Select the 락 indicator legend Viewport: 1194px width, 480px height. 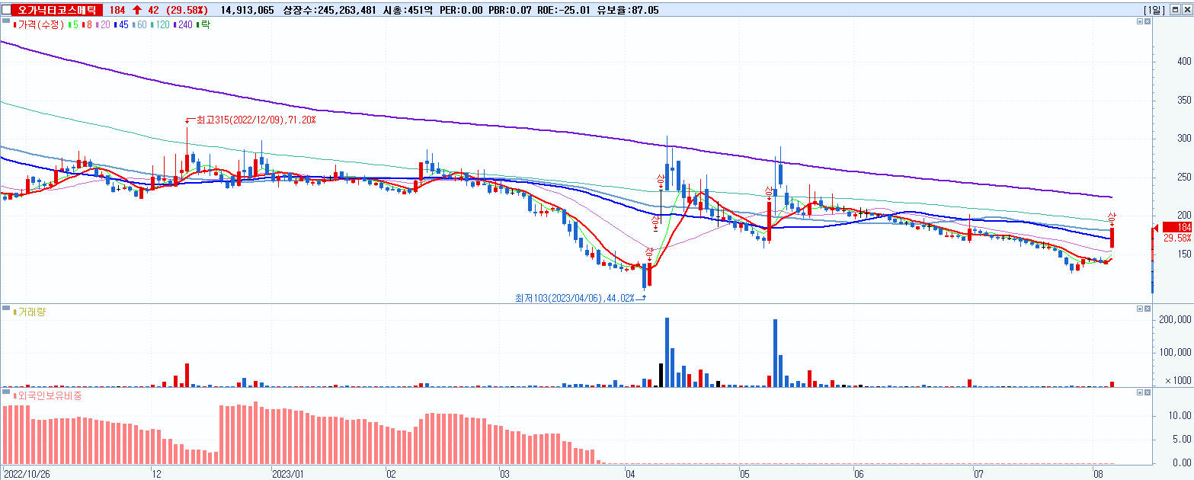[203, 24]
